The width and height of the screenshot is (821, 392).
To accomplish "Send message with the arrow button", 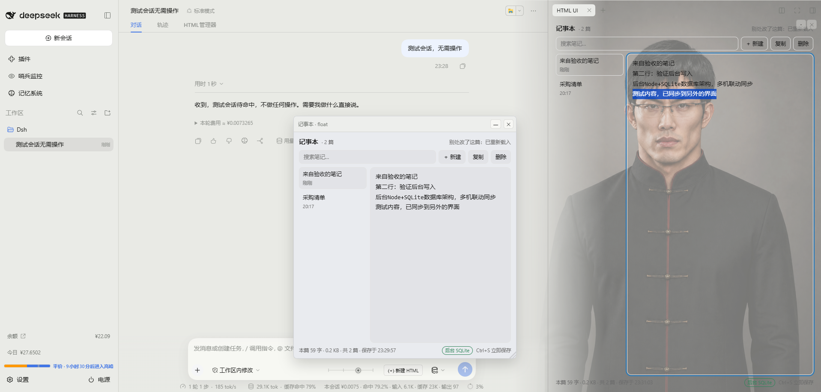I will point(465,369).
